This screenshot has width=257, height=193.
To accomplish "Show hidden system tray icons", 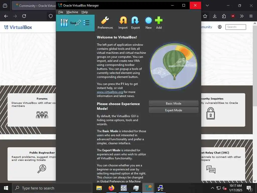I will click(212, 188).
